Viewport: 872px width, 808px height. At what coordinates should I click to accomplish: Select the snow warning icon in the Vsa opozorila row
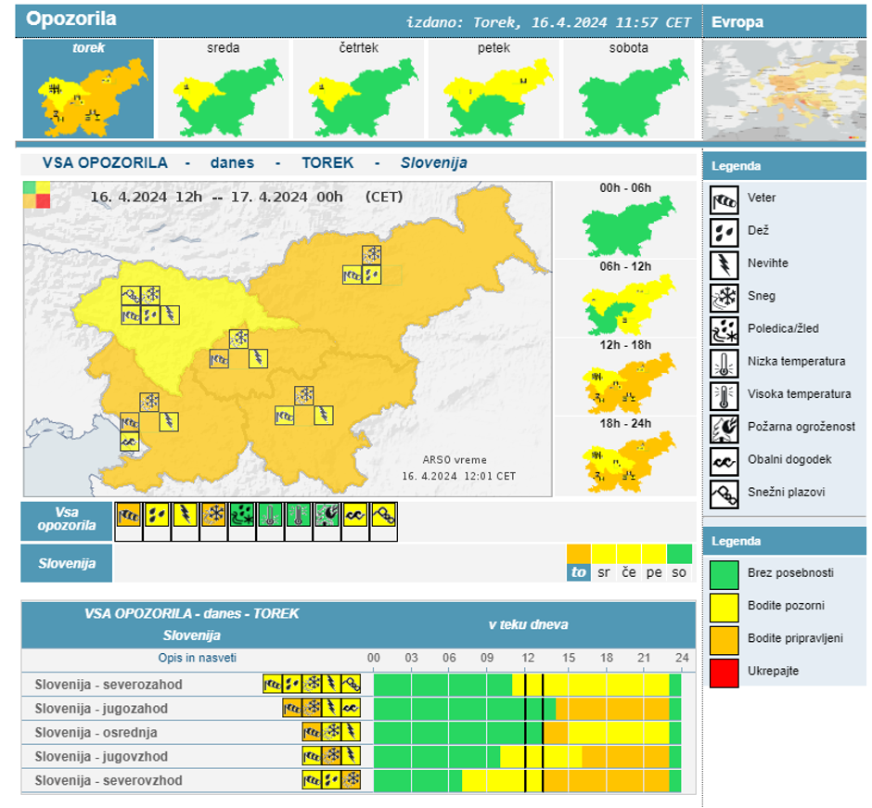tap(212, 515)
